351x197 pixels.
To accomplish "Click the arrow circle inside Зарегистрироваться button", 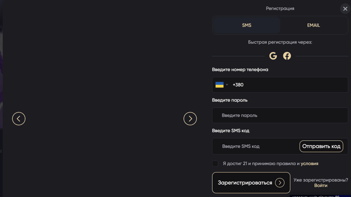I will 280,183.
